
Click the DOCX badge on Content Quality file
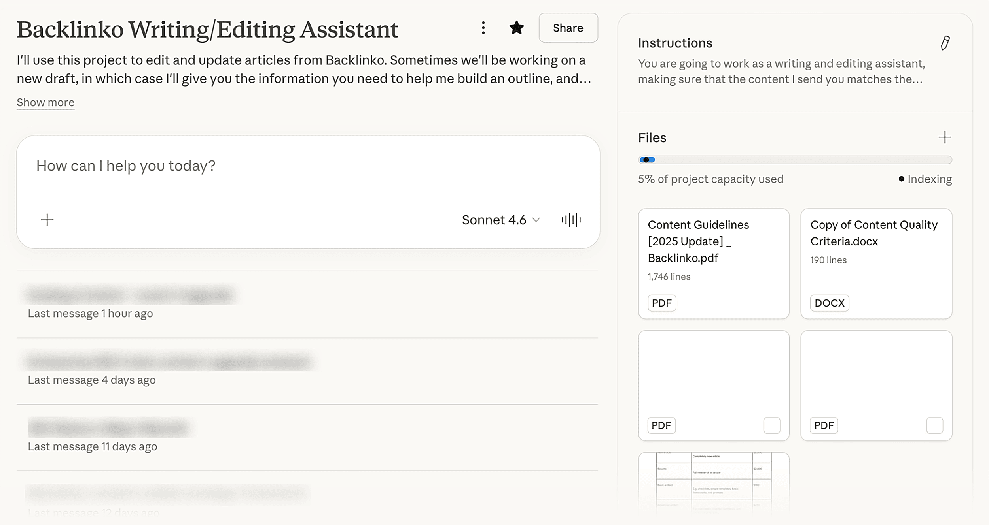tap(829, 303)
